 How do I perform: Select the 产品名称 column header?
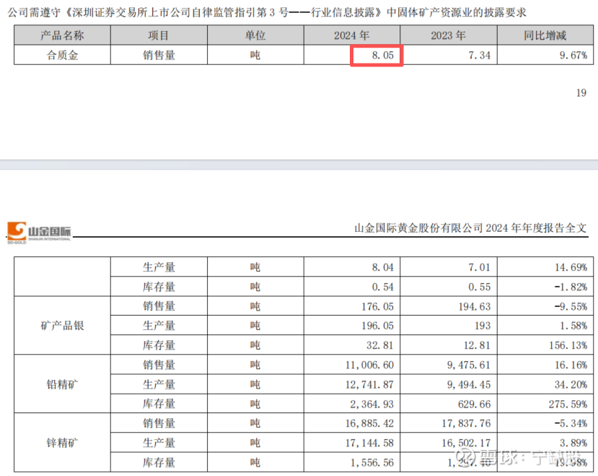62,35
